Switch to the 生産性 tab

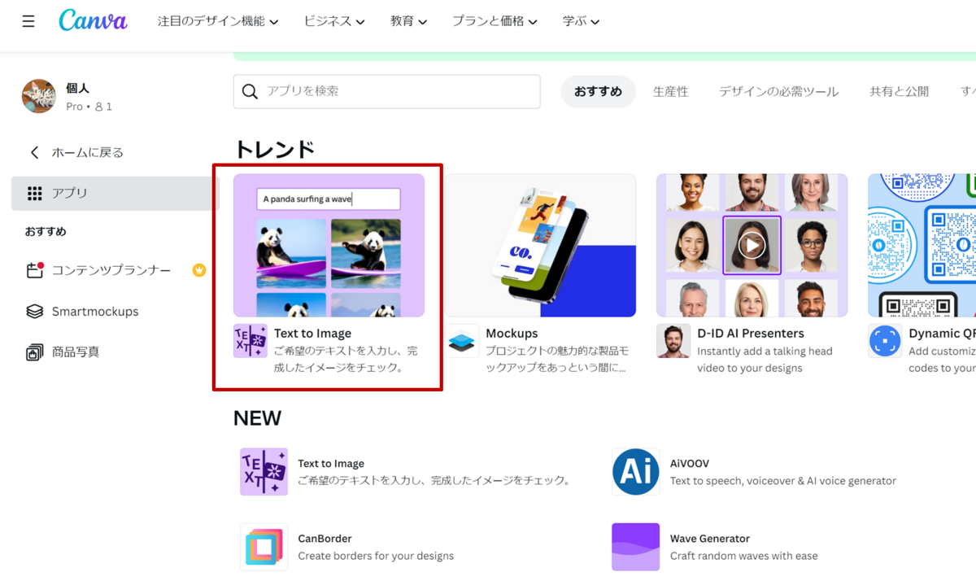pyautogui.click(x=670, y=92)
